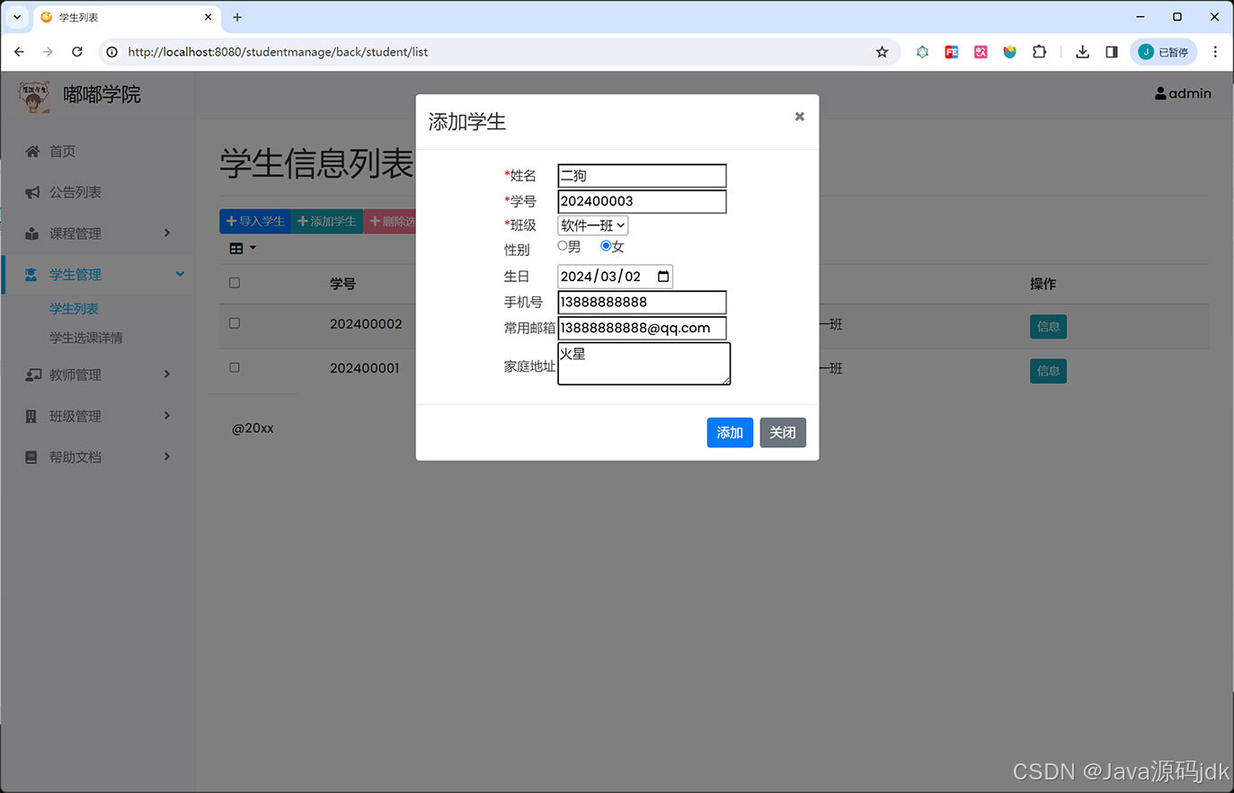The image size is (1234, 793).
Task: Open the table columns dropdown icon
Action: pos(243,248)
